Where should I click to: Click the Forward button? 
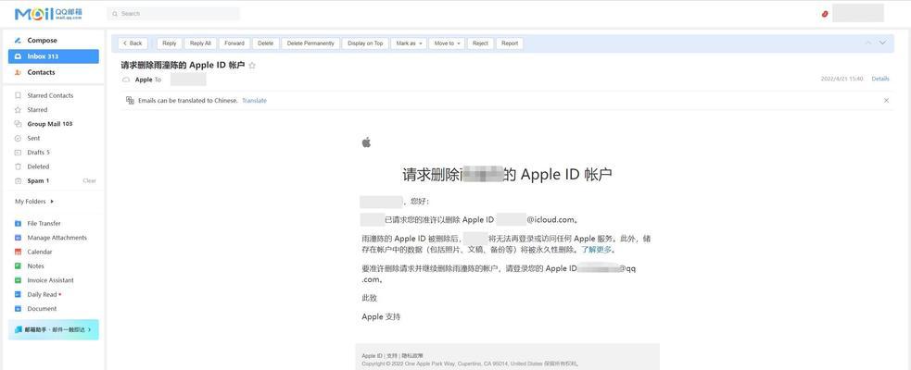tap(234, 43)
